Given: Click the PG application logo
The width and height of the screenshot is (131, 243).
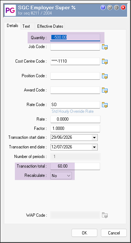Looking at the screenshot, I should pyautogui.click(x=10, y=10).
